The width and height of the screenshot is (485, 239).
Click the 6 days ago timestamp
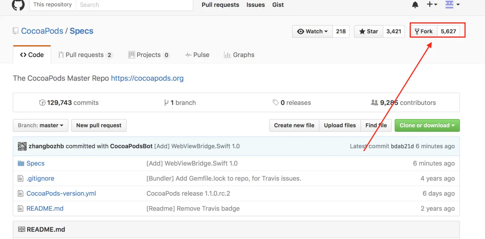pyautogui.click(x=438, y=193)
